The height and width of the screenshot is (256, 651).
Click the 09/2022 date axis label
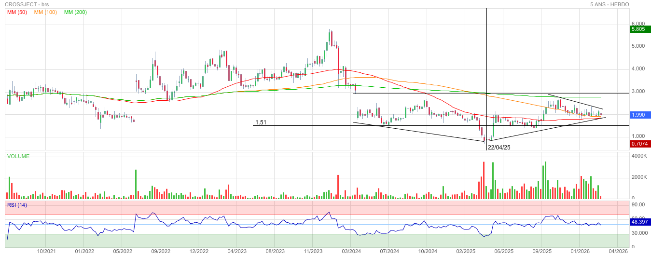161,251
